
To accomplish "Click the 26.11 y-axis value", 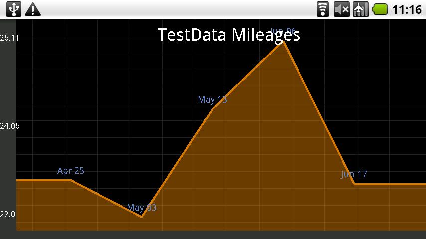I will [10, 38].
